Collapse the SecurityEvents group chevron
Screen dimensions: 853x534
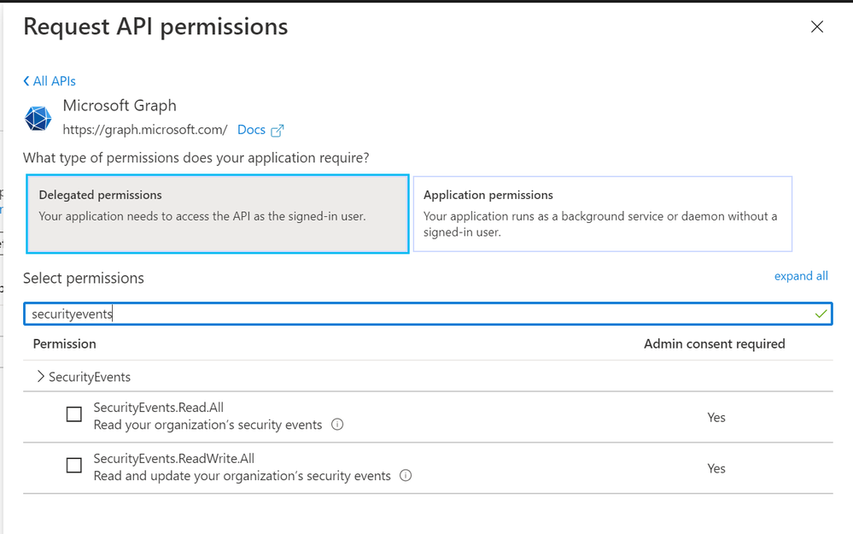tap(40, 376)
